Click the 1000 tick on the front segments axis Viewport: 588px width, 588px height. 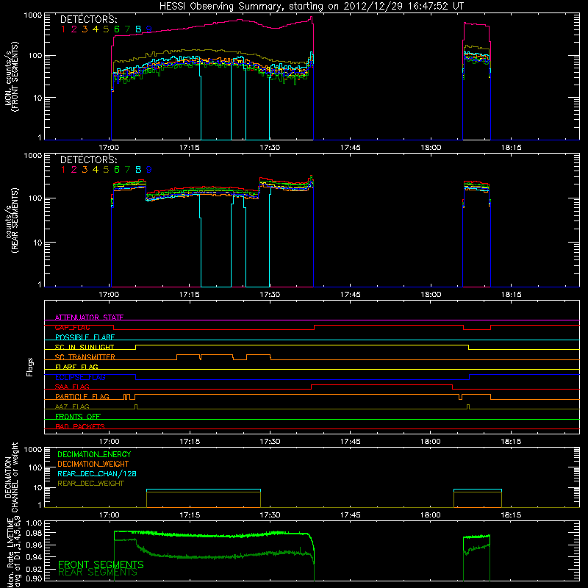click(x=33, y=15)
